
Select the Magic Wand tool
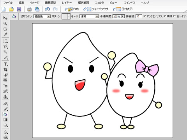pyautogui.click(x=5, y=52)
